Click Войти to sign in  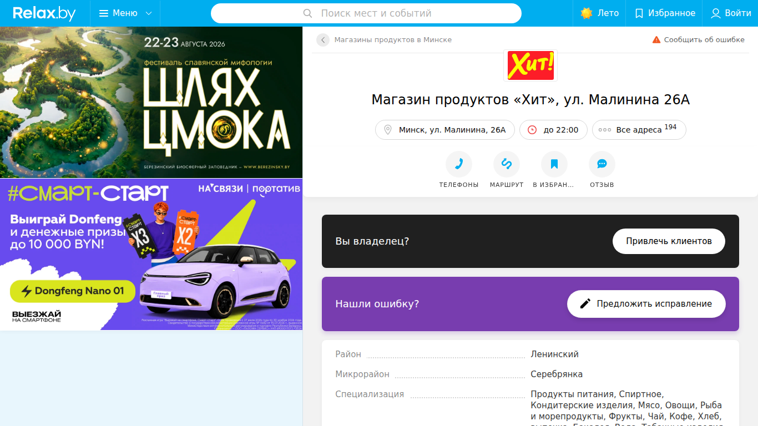pyautogui.click(x=731, y=13)
